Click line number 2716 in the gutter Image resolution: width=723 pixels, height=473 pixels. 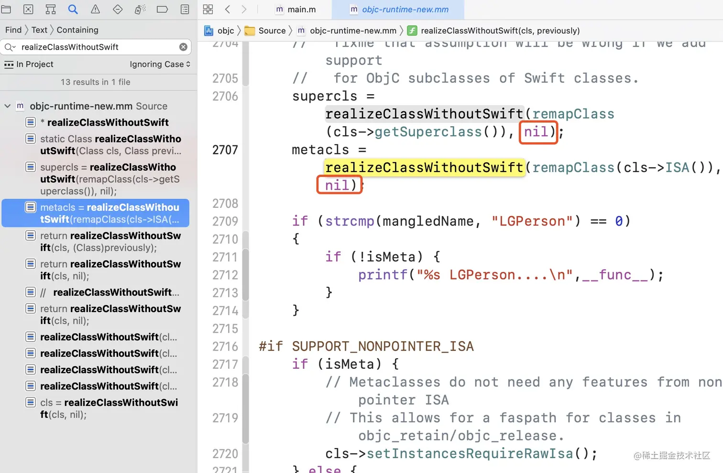[x=225, y=346]
